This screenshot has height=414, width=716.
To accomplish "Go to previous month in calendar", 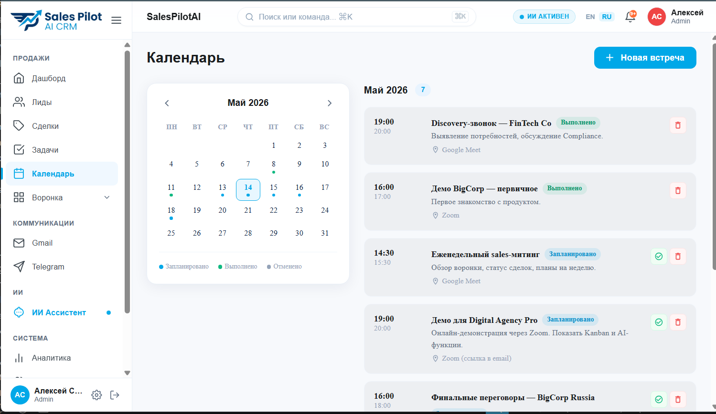I will (167, 103).
